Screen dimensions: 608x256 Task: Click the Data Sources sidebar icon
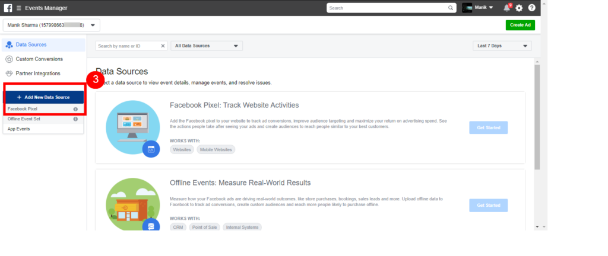coord(9,45)
